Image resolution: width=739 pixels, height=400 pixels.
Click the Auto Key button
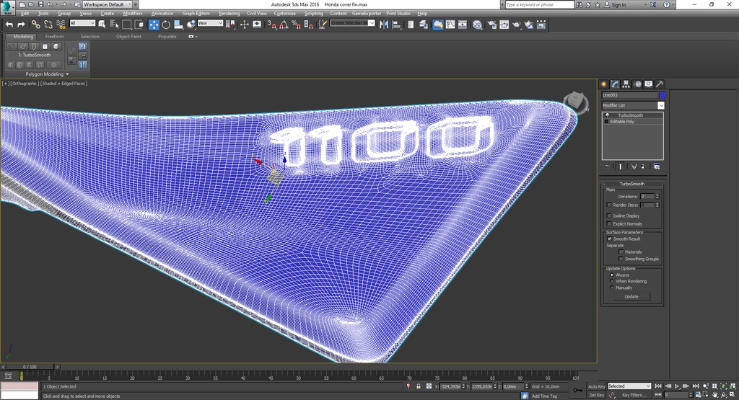596,386
